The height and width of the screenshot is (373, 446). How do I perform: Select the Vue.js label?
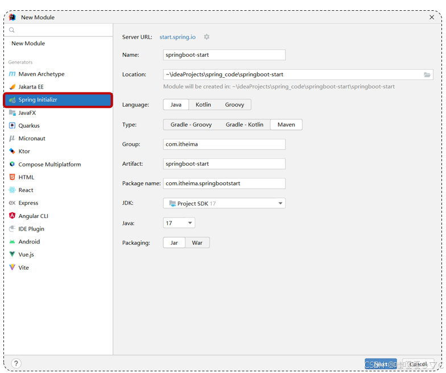(x=26, y=254)
